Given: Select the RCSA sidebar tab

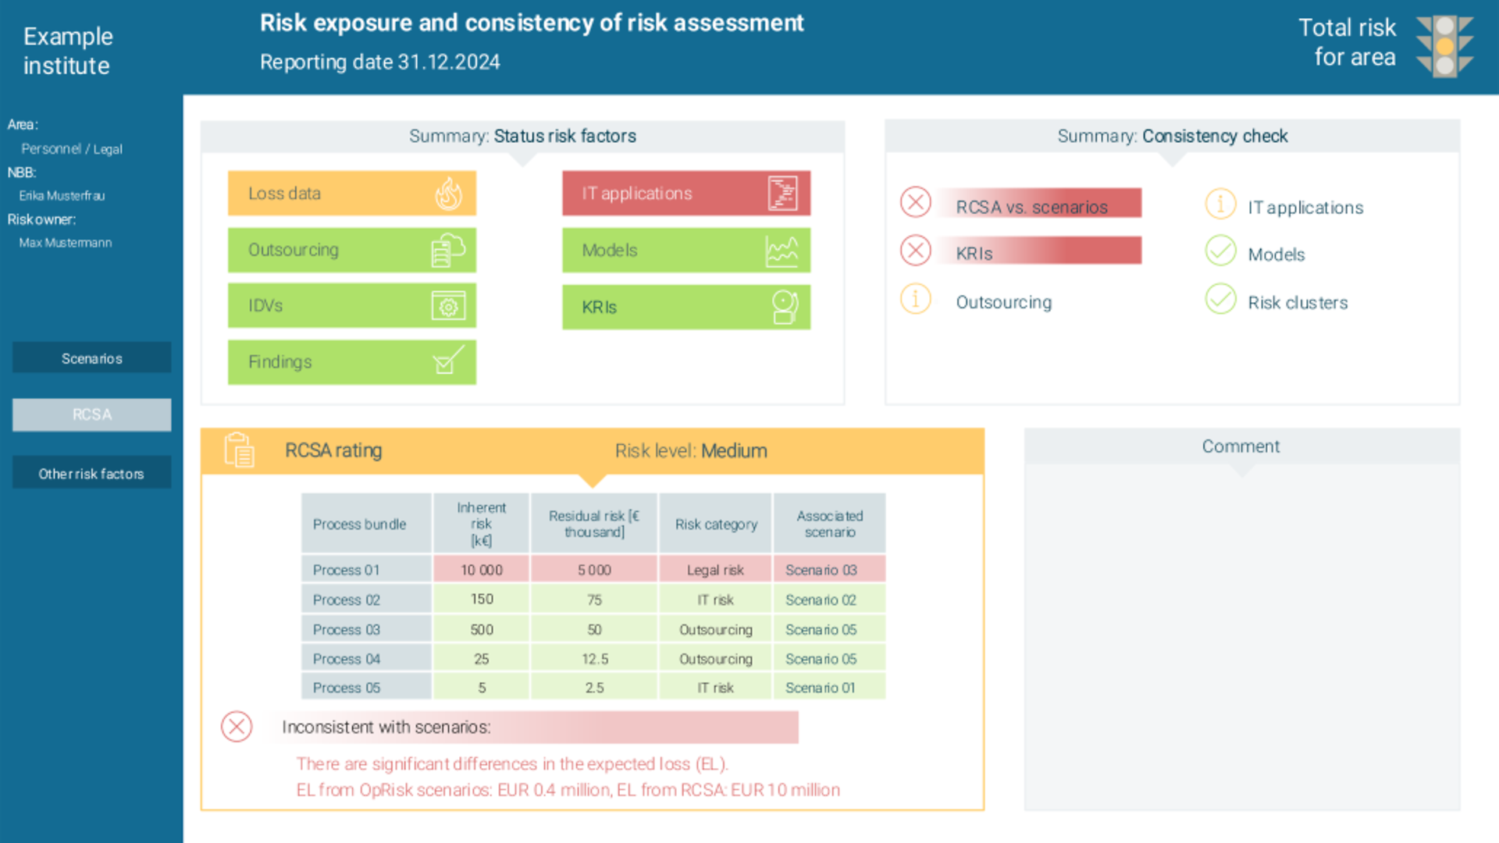Looking at the screenshot, I should [x=92, y=414].
